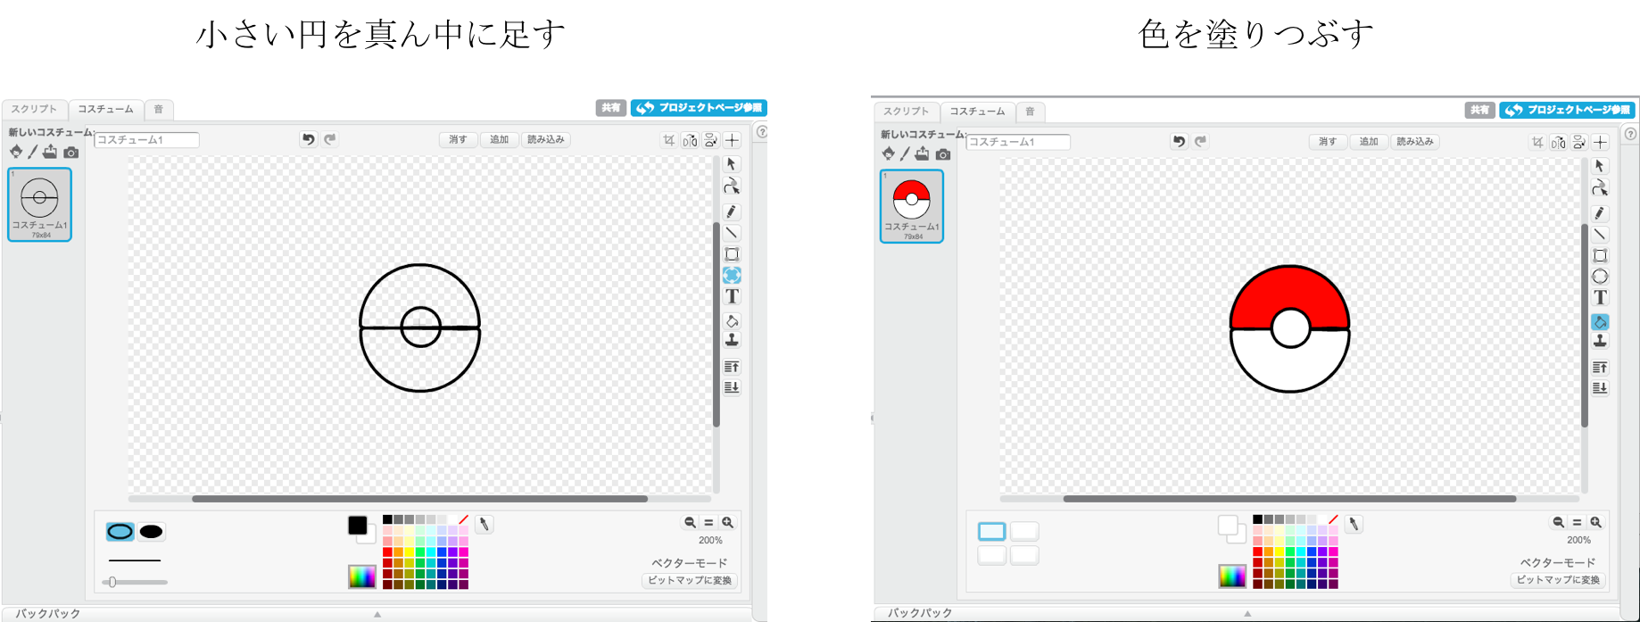Screen dimensions: 1640x622
Task: Click costume name field in left editor
Action: coord(147,140)
